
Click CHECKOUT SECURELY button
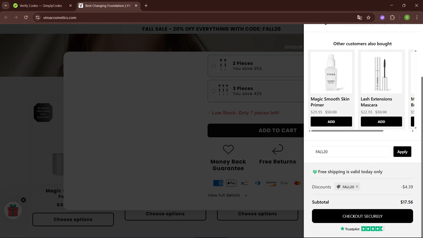pyautogui.click(x=362, y=216)
